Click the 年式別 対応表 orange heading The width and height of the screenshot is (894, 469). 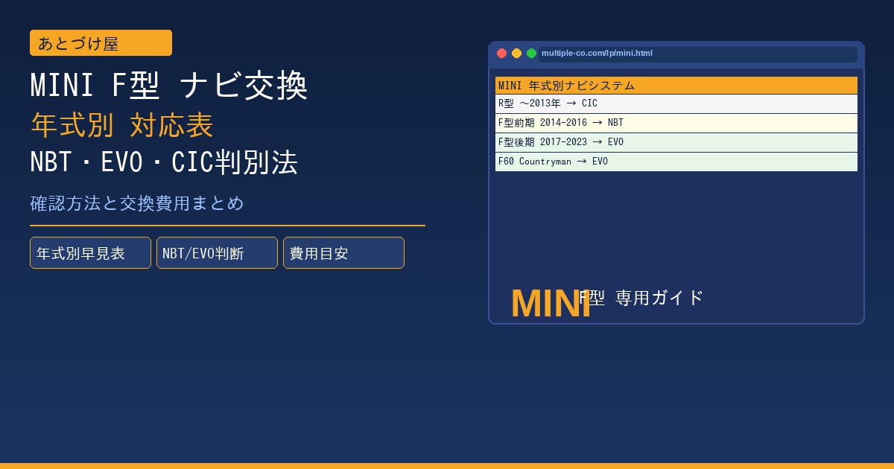pyautogui.click(x=122, y=125)
